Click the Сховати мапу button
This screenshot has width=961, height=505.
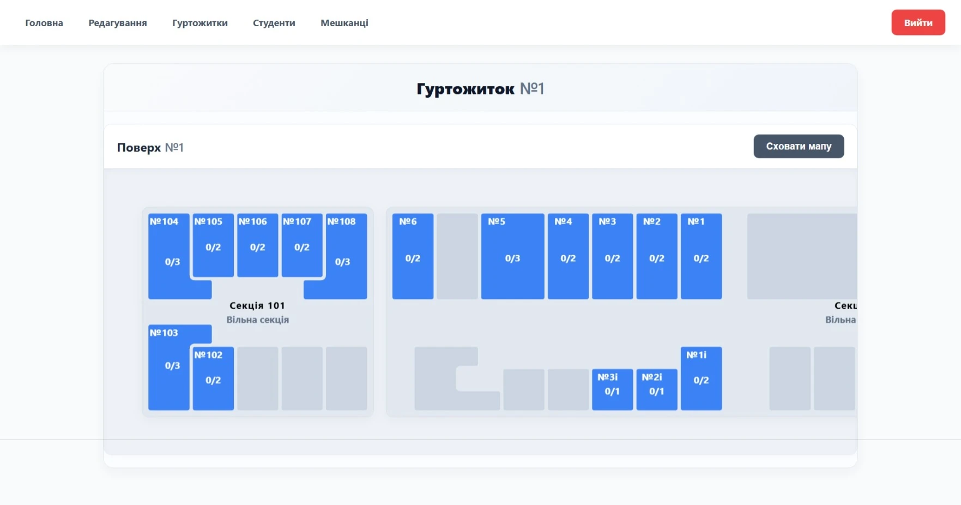[799, 146]
